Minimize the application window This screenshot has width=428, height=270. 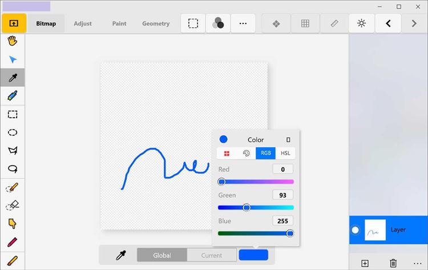pos(379,7)
